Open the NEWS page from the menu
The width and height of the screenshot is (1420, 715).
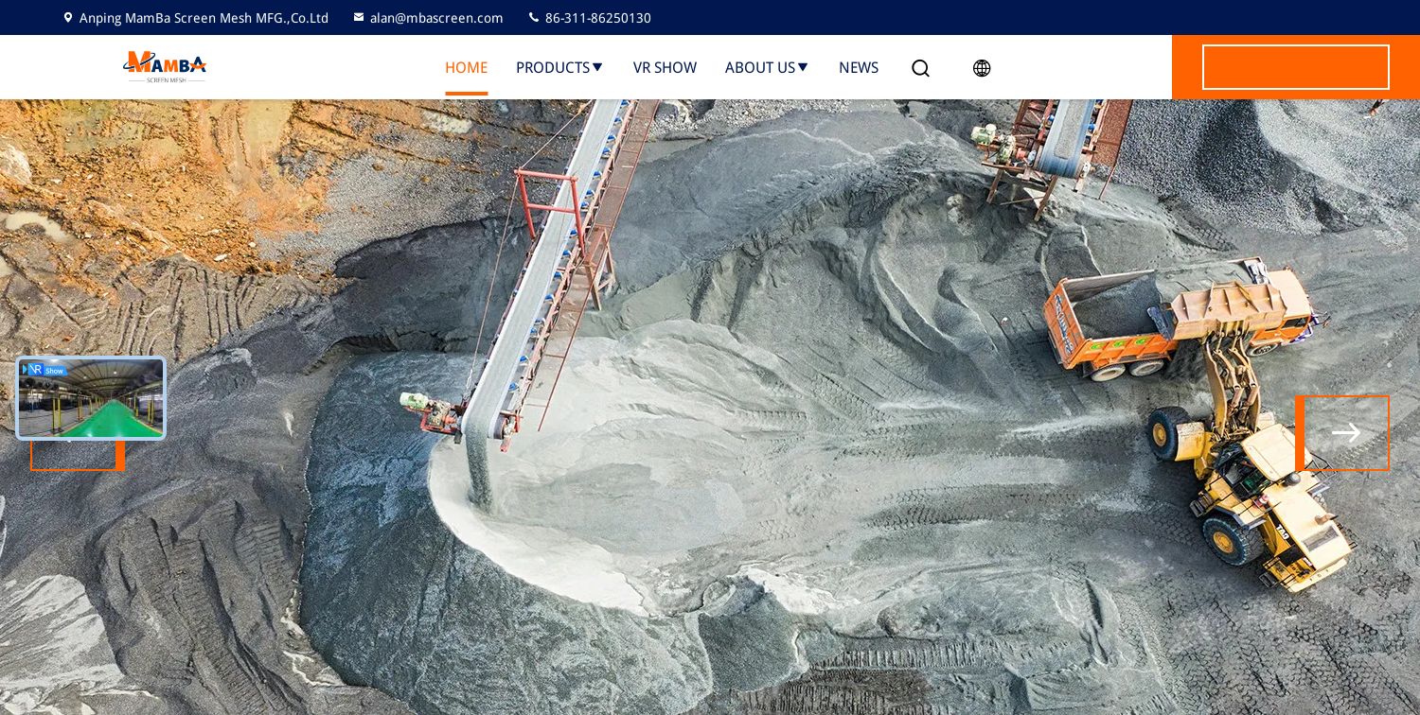[859, 67]
